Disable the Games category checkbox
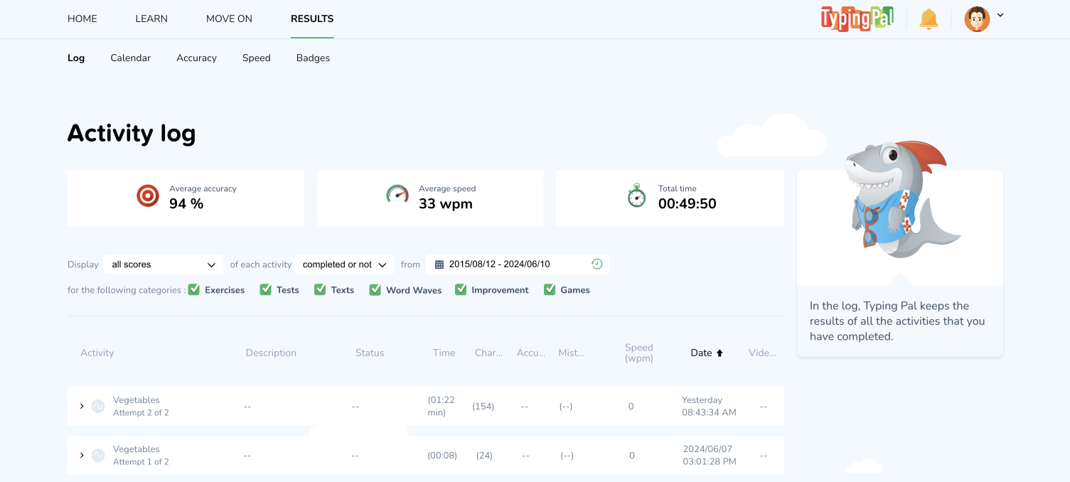Screen dimensions: 1070x482 550,289
